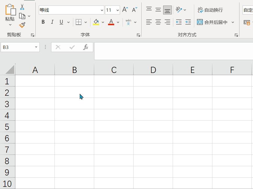This screenshot has width=253, height=189.
Task: Align text right
Action: click(167, 22)
